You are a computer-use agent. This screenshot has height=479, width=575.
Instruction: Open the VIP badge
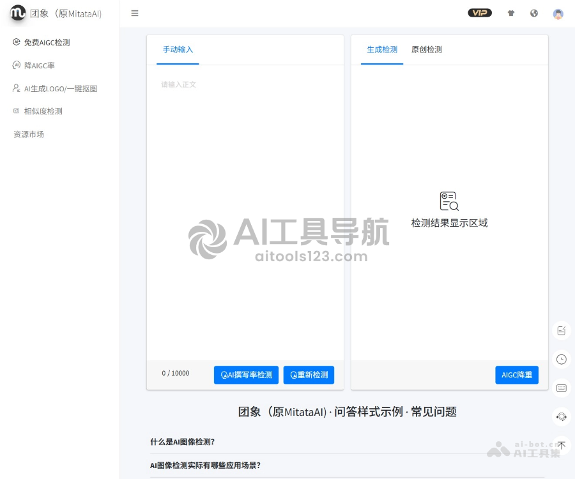[480, 13]
